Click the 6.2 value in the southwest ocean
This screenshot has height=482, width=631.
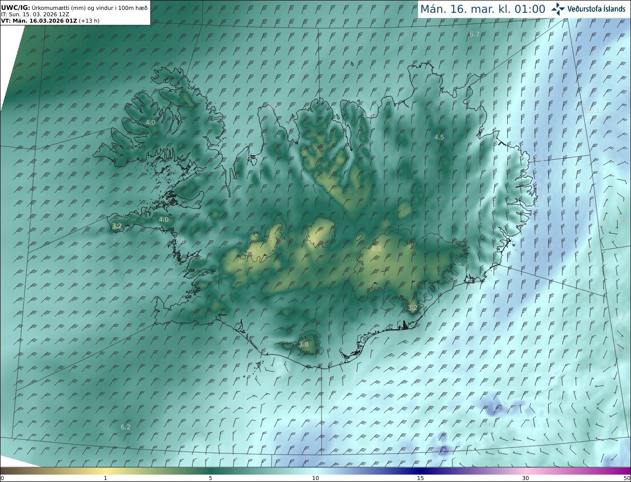coord(126,427)
